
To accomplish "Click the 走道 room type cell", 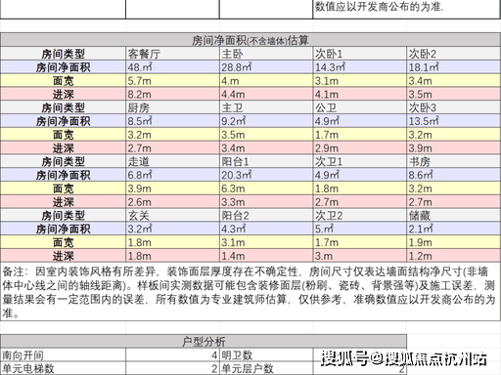I will pos(172,161).
